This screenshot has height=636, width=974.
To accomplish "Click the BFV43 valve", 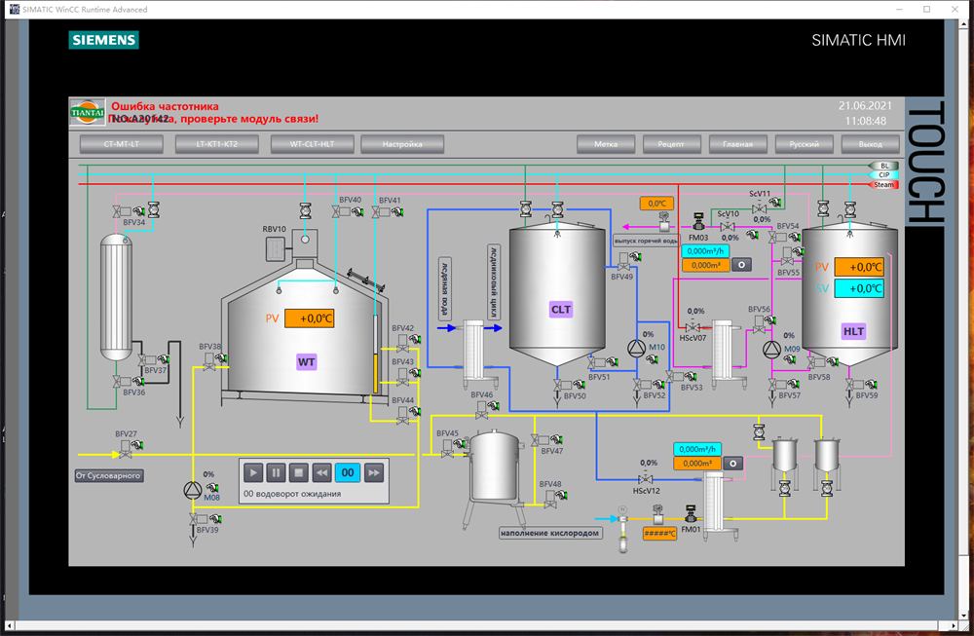I will click(x=402, y=377).
